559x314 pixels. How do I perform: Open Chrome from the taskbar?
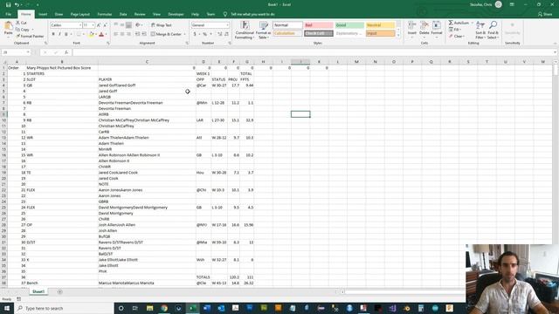coord(164,308)
